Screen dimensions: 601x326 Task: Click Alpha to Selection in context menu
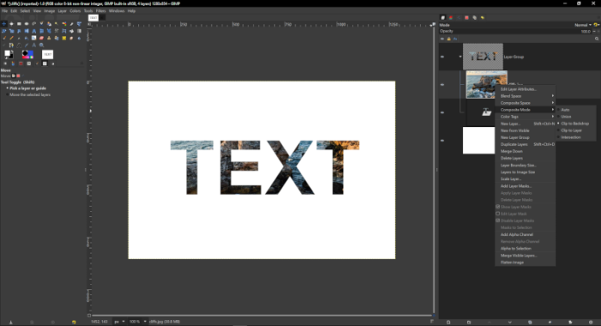point(525,248)
